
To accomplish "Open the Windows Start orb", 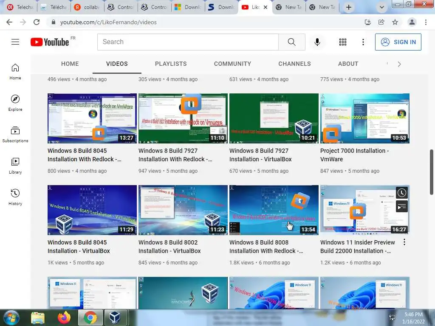I will pos(11,318).
